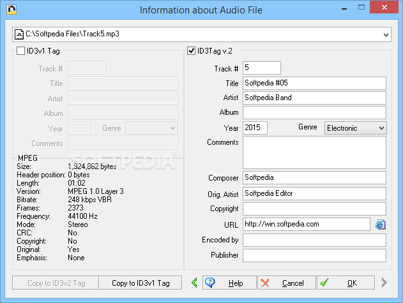Cancel the audio file info dialog
Image resolution: width=403 pixels, height=303 pixels.
click(x=287, y=283)
